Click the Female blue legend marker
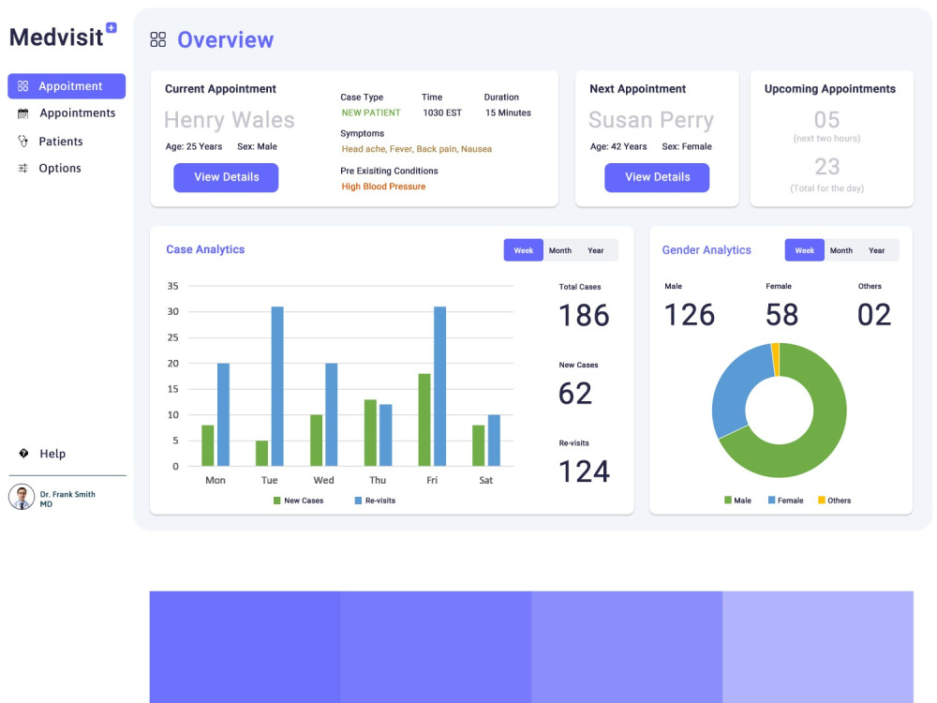The width and height of the screenshot is (937, 703). click(771, 500)
